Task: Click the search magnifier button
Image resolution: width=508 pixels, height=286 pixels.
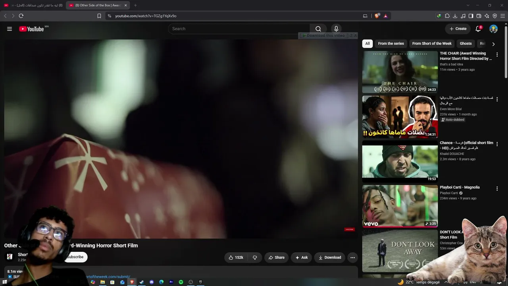Action: click(318, 29)
